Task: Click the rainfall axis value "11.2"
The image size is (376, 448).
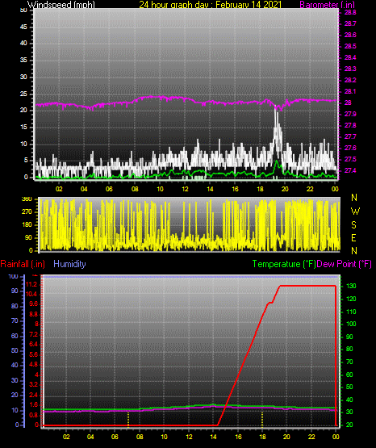Action: (x=31, y=284)
